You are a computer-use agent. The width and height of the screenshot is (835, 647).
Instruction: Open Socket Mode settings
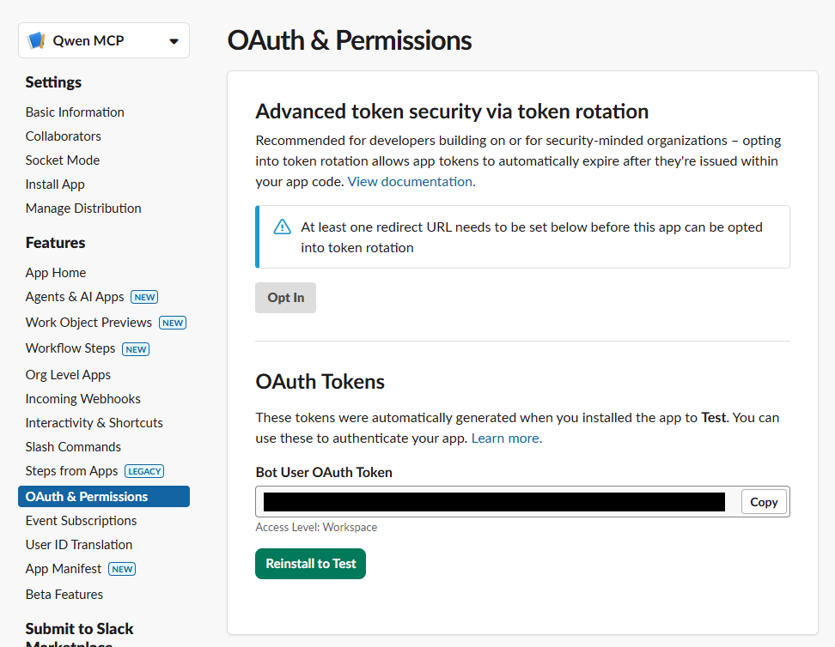coord(63,160)
